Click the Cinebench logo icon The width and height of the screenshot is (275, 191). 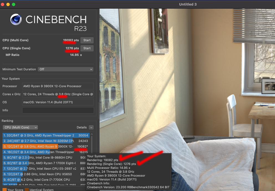point(16,20)
